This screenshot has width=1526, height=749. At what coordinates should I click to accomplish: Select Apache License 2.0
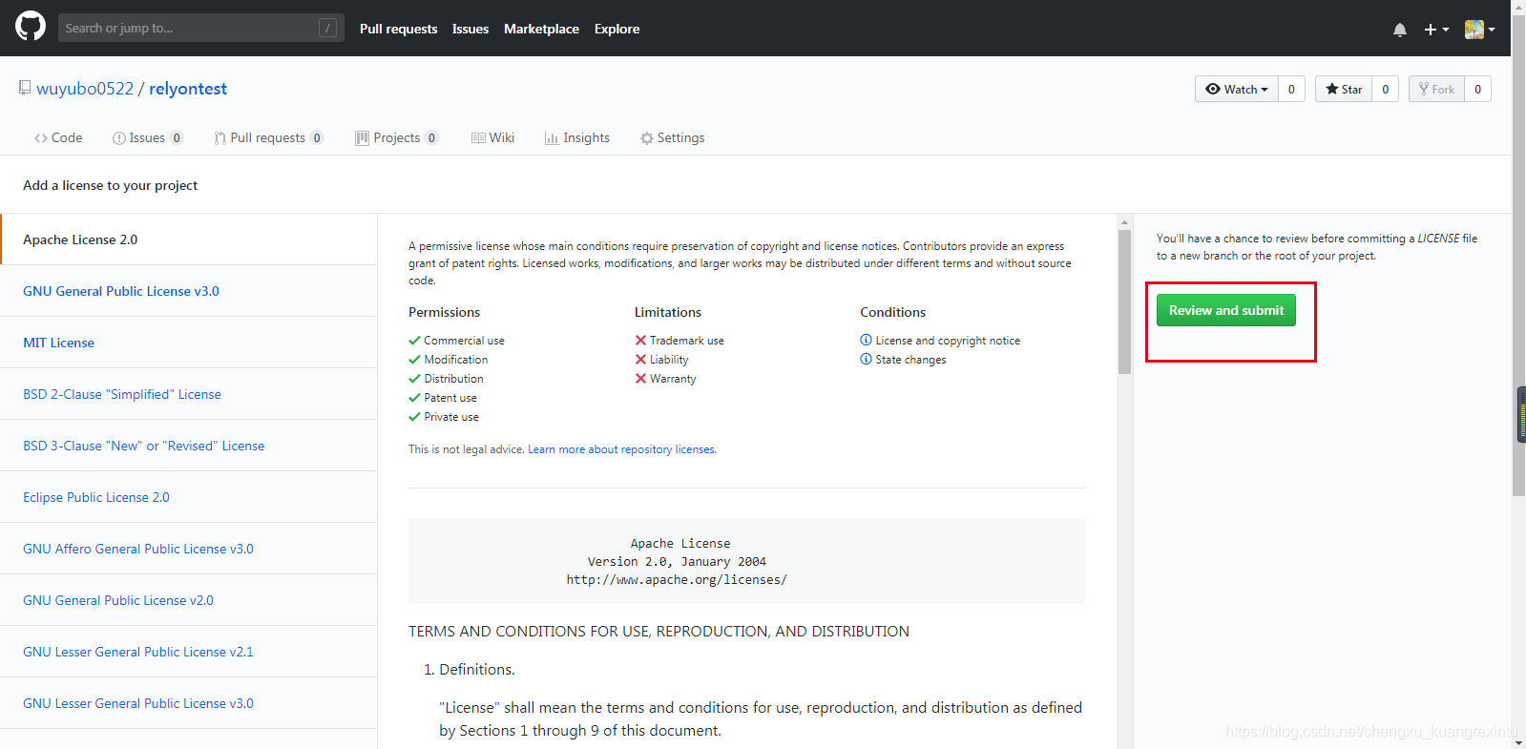click(189, 239)
